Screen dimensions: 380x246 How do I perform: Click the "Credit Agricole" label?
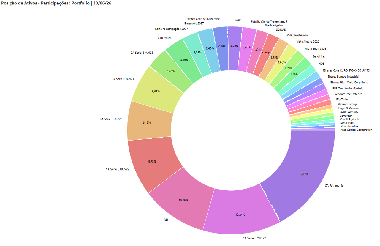[x=349, y=119]
